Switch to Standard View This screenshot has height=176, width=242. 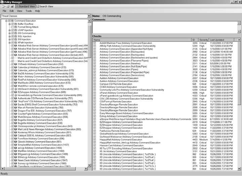click(x=25, y=6)
